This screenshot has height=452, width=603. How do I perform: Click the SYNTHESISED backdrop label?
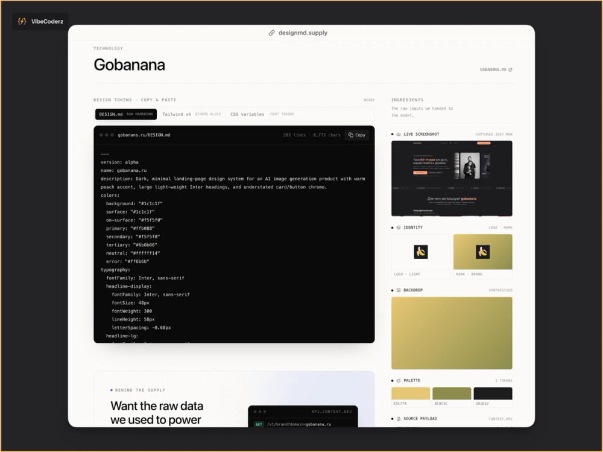pos(500,290)
